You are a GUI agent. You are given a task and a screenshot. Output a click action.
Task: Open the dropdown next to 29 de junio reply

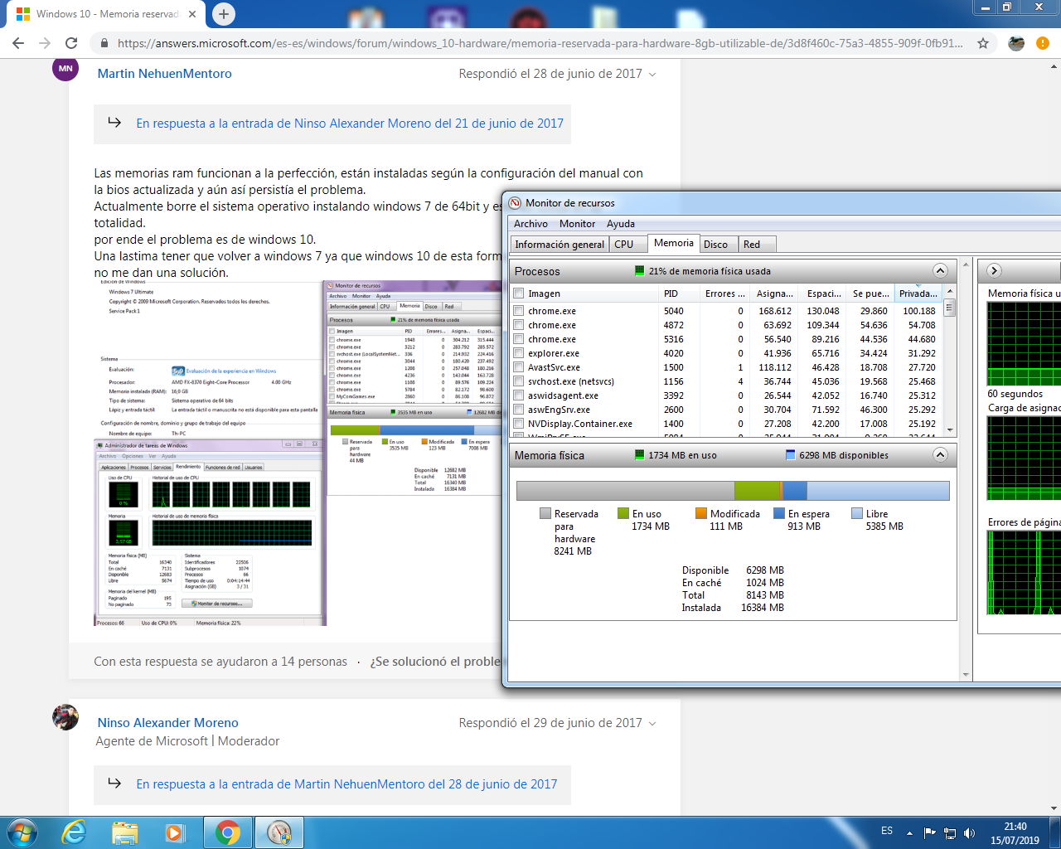(x=652, y=724)
